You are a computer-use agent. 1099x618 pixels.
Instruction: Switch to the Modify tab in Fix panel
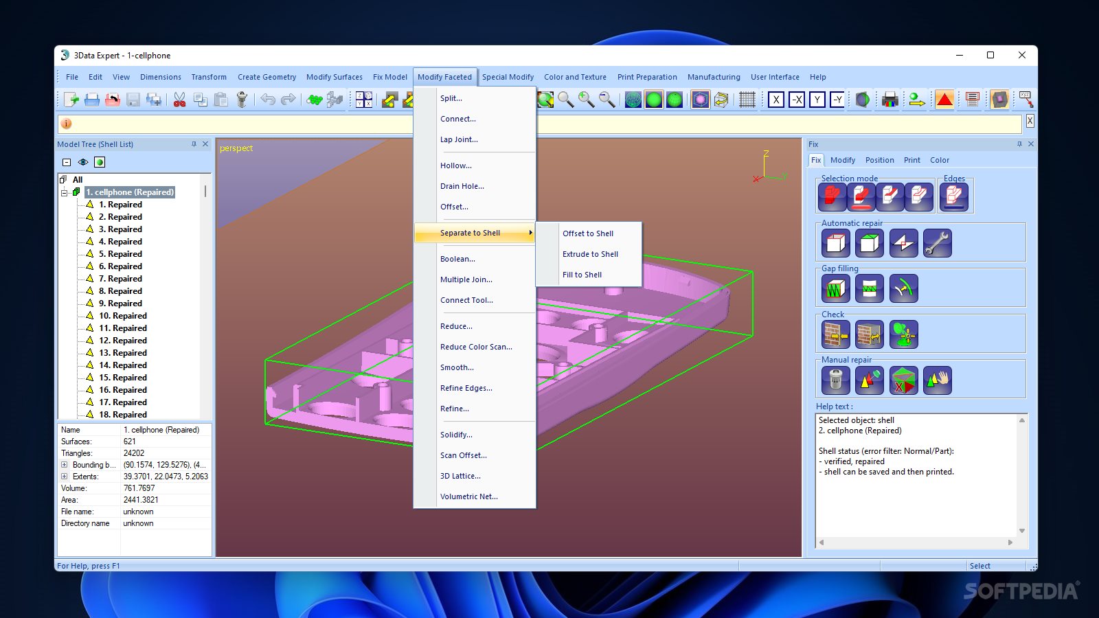click(843, 160)
